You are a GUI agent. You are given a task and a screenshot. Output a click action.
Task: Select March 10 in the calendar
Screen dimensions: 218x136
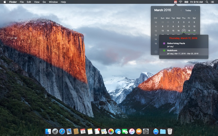click(184, 26)
